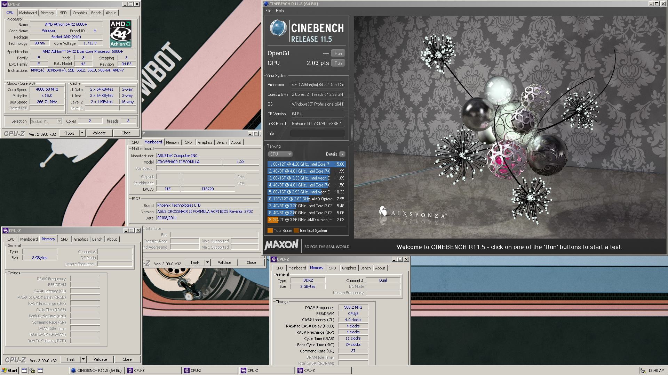Expand the Tools arrow in the CPU-Z CPU window
This screenshot has height=375, width=668.
[82, 133]
